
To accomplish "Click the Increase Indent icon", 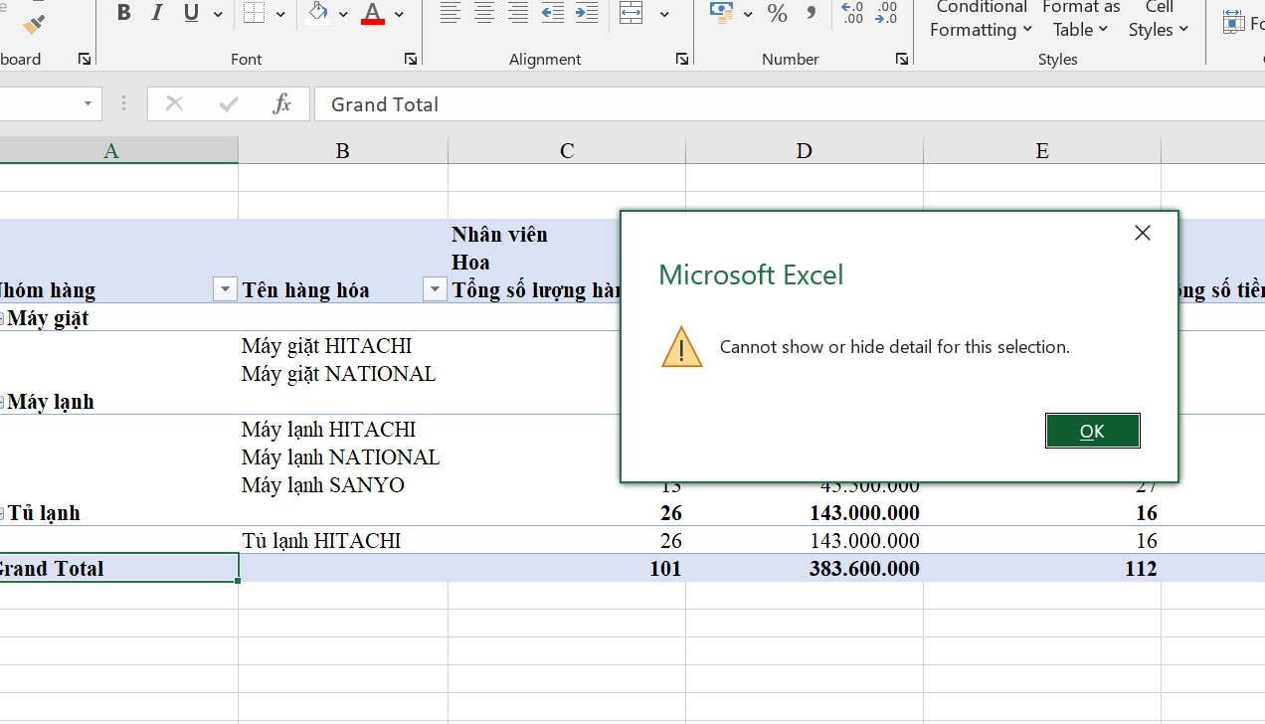I will pos(587,13).
